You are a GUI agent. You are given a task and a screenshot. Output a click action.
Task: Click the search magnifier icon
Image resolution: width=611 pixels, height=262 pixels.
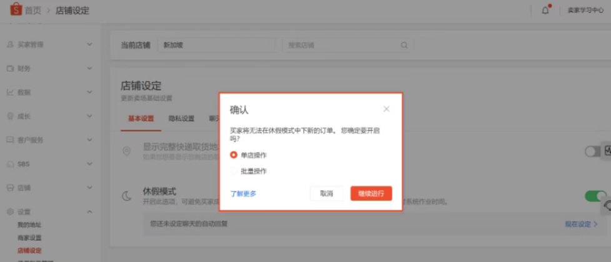(x=404, y=45)
